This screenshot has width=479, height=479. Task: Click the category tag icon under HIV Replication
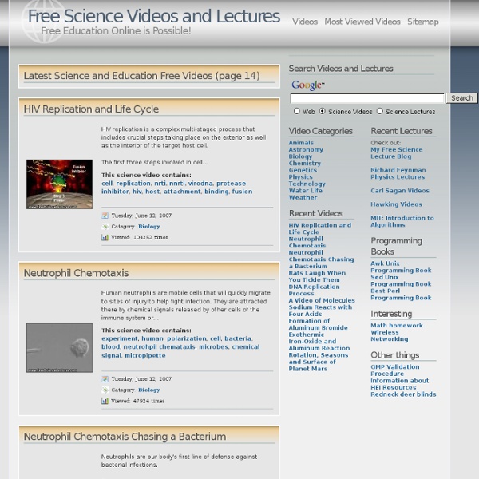105,227
